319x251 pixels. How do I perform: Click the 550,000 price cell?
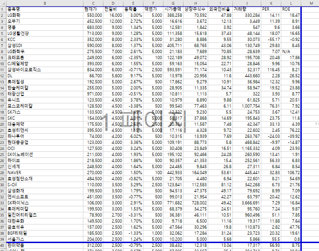pyautogui.click(x=93, y=15)
